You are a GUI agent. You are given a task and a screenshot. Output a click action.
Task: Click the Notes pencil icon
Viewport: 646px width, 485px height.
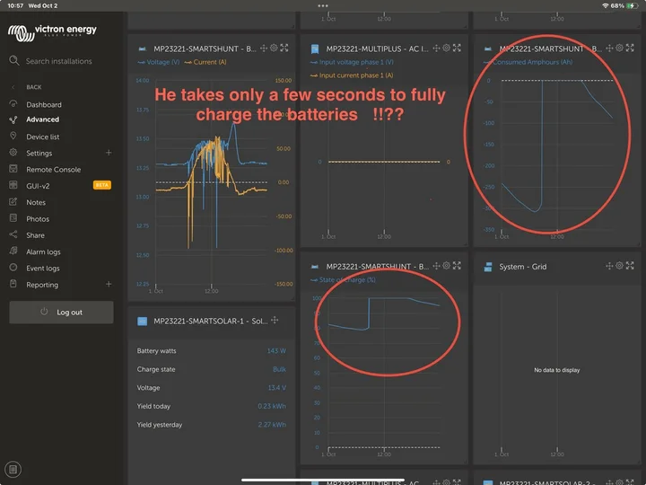coord(13,202)
